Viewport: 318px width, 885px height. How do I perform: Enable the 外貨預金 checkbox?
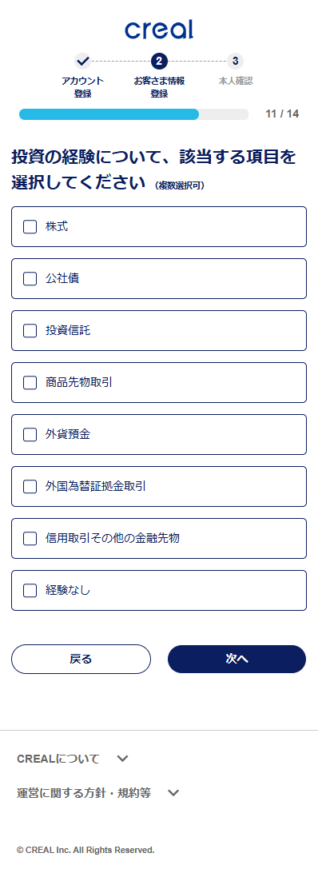tap(30, 435)
